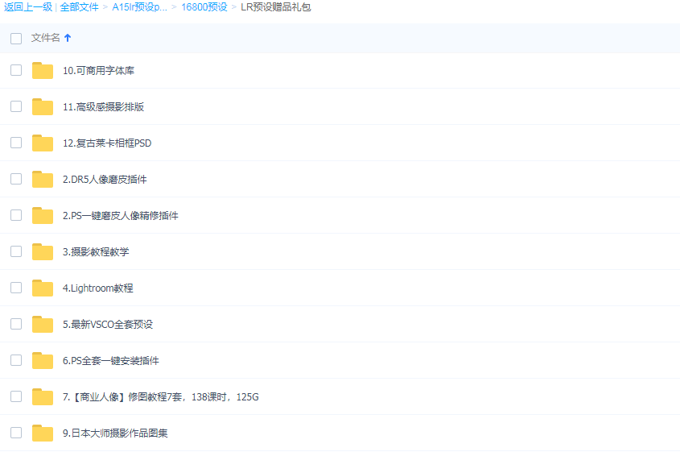Go back via 返回上一级 link

point(28,7)
